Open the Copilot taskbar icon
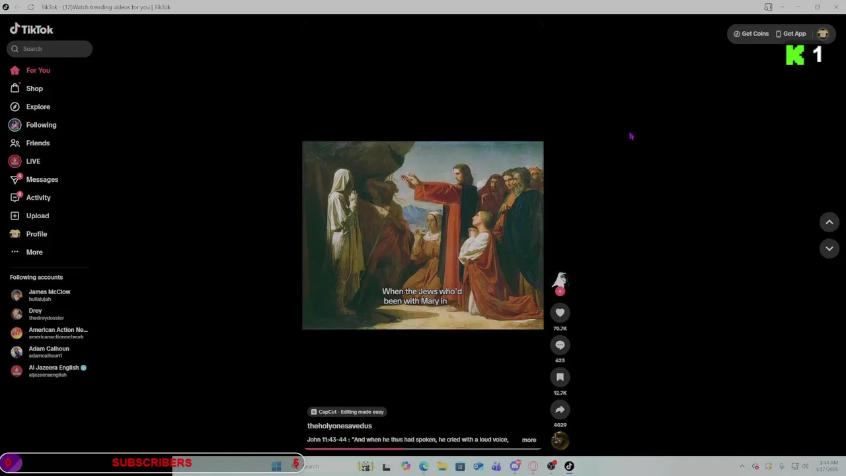The image size is (846, 476). pos(406,466)
